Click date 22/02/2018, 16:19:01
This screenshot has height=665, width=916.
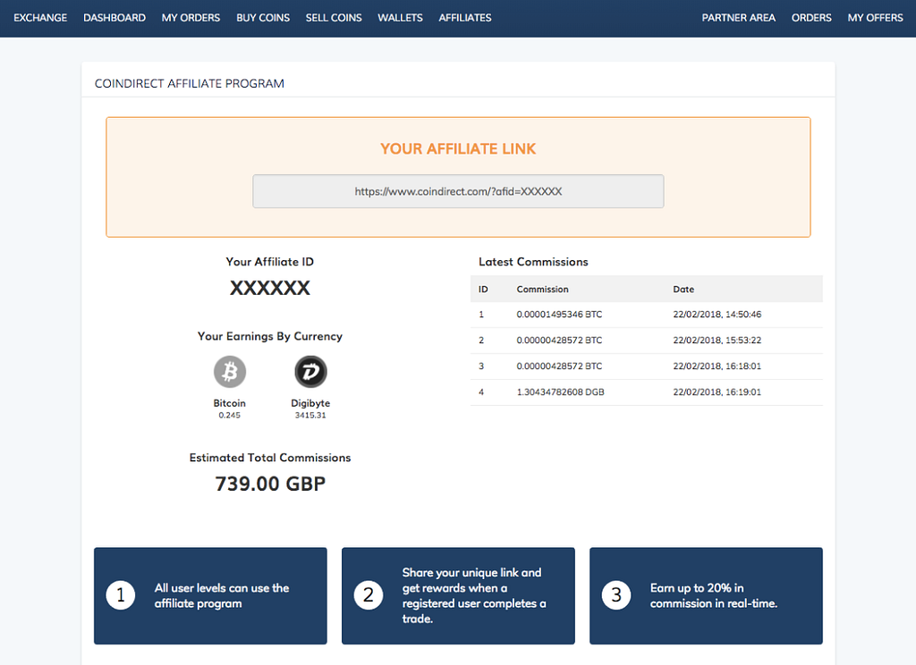pyautogui.click(x=717, y=391)
